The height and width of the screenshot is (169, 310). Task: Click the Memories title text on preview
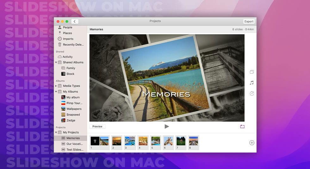point(166,94)
